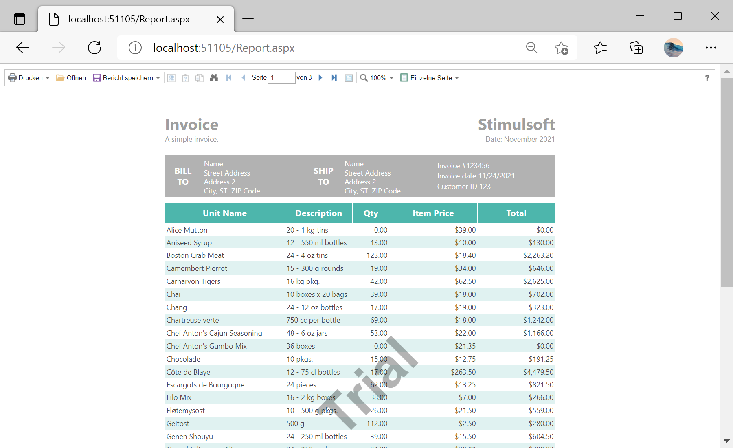The width and height of the screenshot is (733, 448).
Task: Click the 10 boxes x 20 bags description
Action: (317, 294)
